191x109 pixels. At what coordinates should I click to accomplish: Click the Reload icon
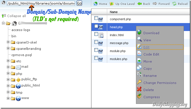click(x=174, y=4)
